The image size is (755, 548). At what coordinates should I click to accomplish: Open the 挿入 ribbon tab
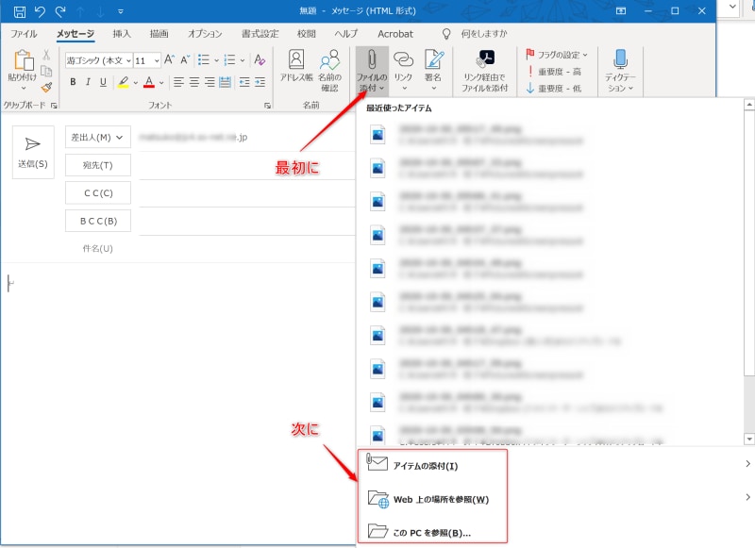tap(122, 34)
